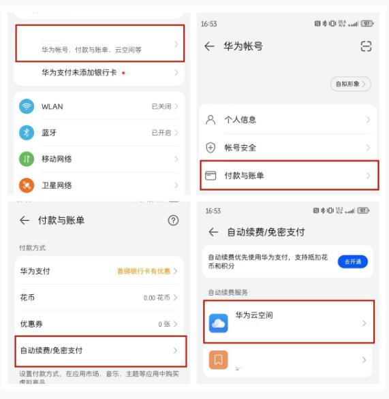
Task: Go back from the 华为帐号 page
Action: click(210, 46)
